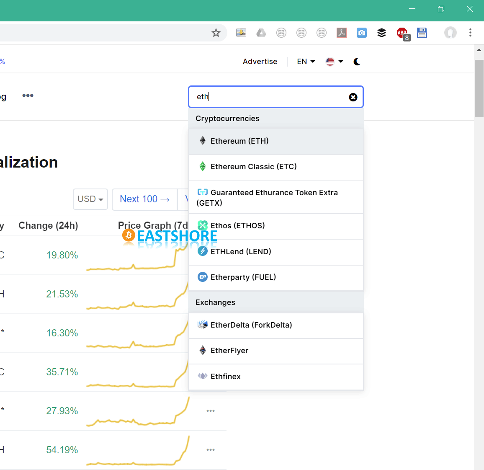The image size is (484, 470).
Task: Click the search field containing eth
Action: [x=275, y=97]
